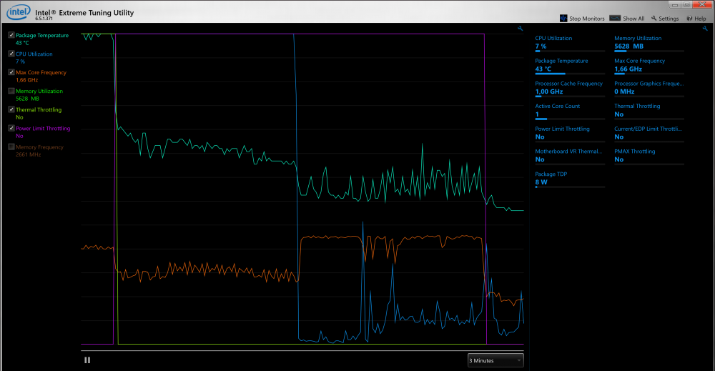This screenshot has width=715, height=371.
Task: Select Processor Graphics Frequency 0 MHz monitor
Action: click(x=649, y=88)
